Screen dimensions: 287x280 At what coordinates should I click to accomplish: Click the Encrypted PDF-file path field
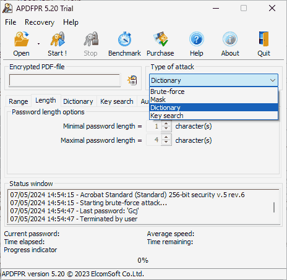[64, 80]
